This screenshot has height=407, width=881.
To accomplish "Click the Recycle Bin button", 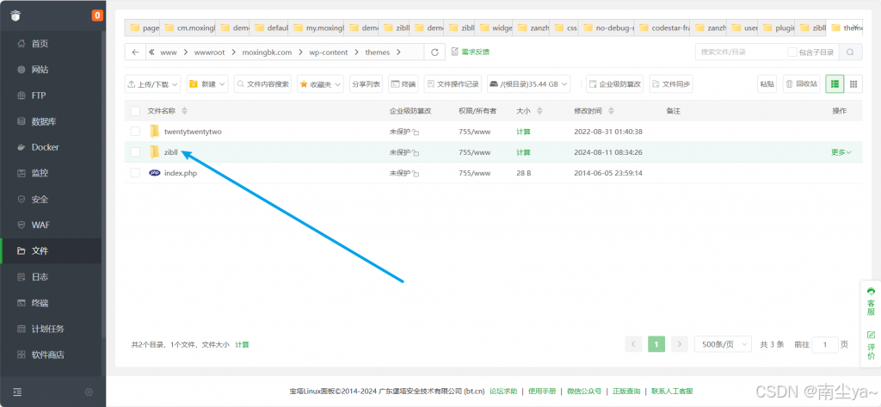I will pos(801,84).
